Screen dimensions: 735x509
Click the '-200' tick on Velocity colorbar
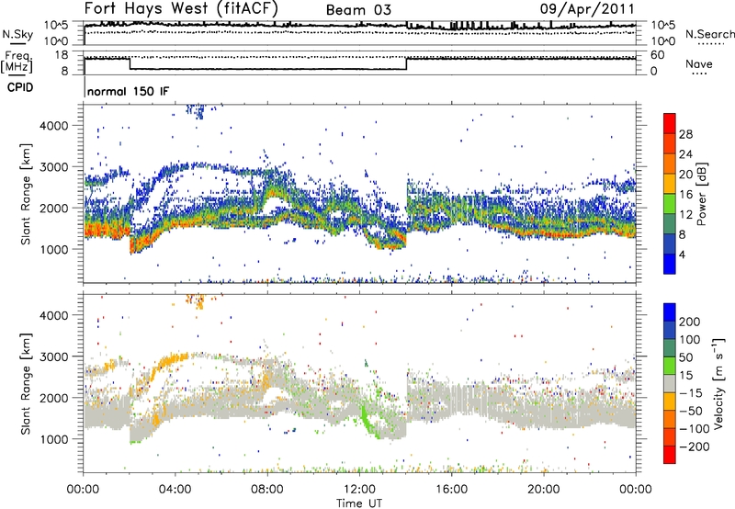[694, 447]
